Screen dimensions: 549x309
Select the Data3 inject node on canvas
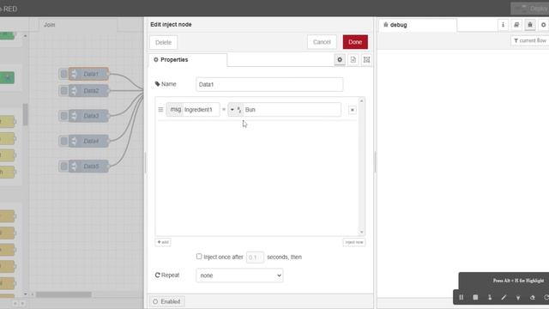coord(88,116)
